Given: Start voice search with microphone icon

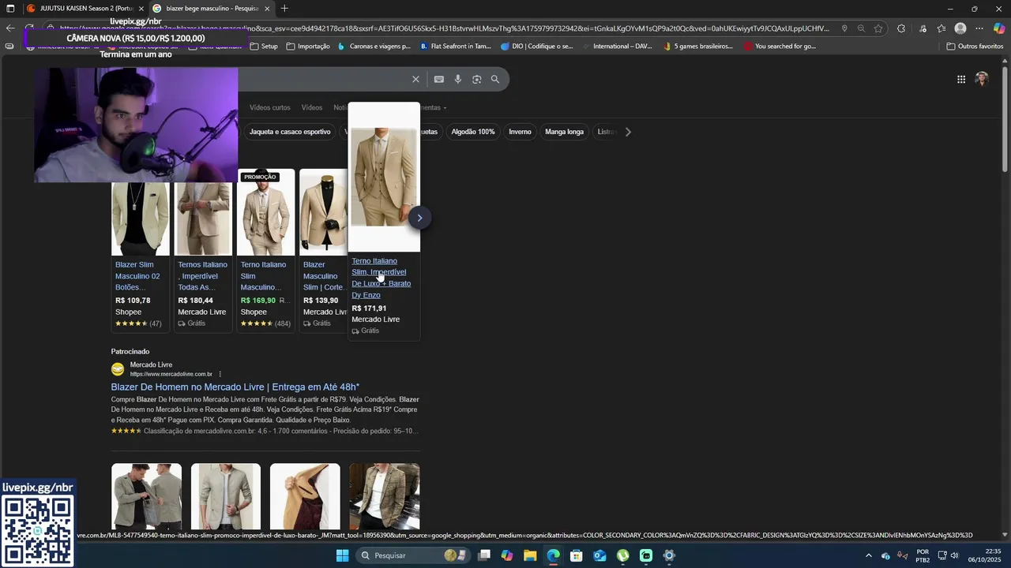Looking at the screenshot, I should click(458, 79).
